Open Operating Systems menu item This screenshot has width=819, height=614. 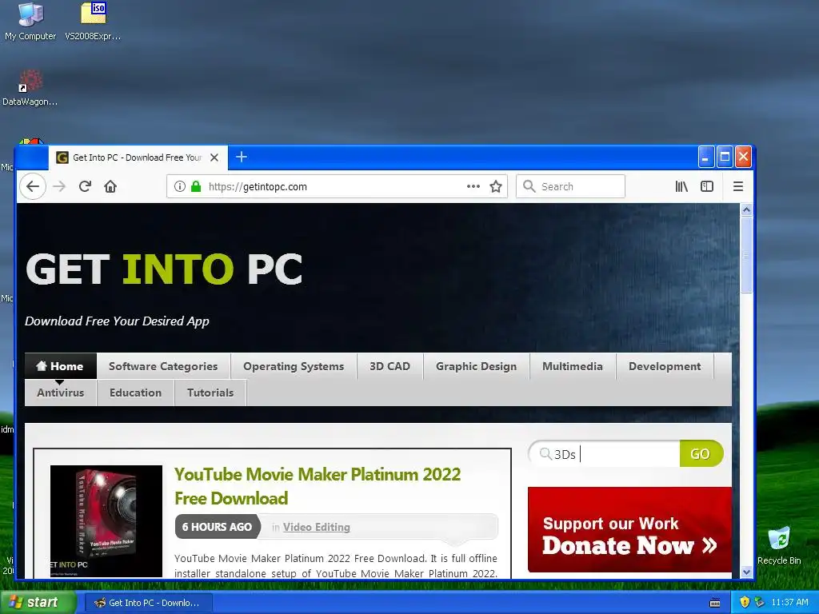coord(294,366)
